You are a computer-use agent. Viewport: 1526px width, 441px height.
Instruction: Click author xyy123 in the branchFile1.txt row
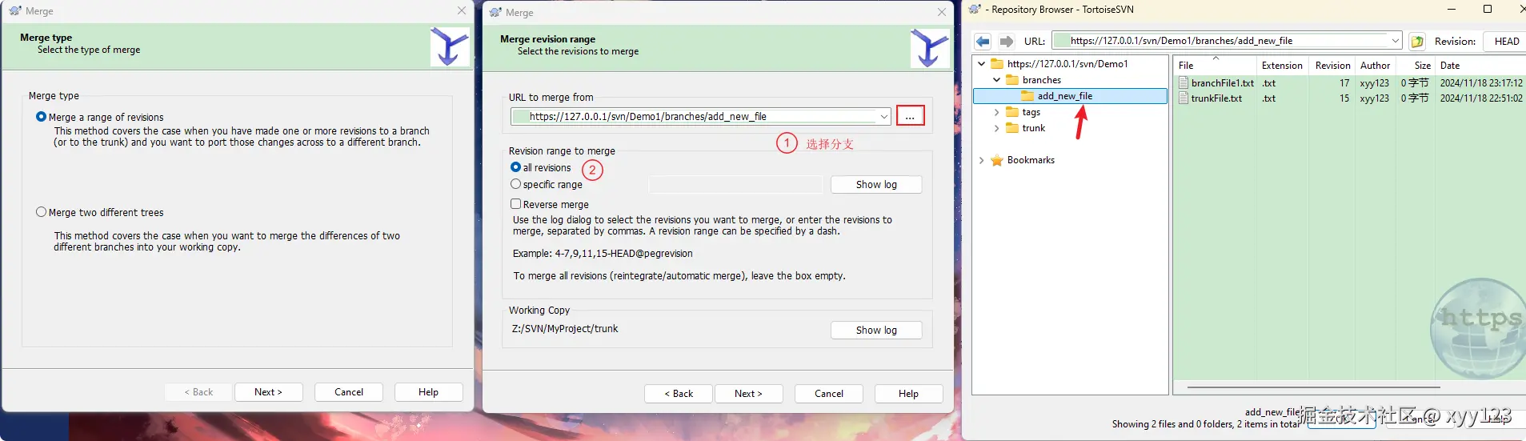[1374, 83]
